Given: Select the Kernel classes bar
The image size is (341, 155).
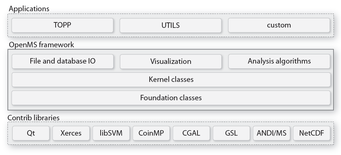Looking at the screenshot, I should [171, 80].
